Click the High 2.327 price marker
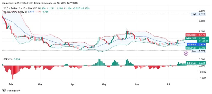The height and width of the screenshot is (94, 212). [x=198, y=14]
